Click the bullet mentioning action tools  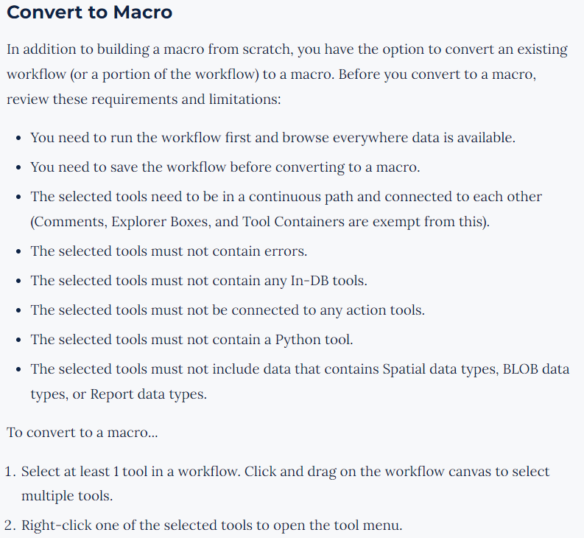pos(227,310)
